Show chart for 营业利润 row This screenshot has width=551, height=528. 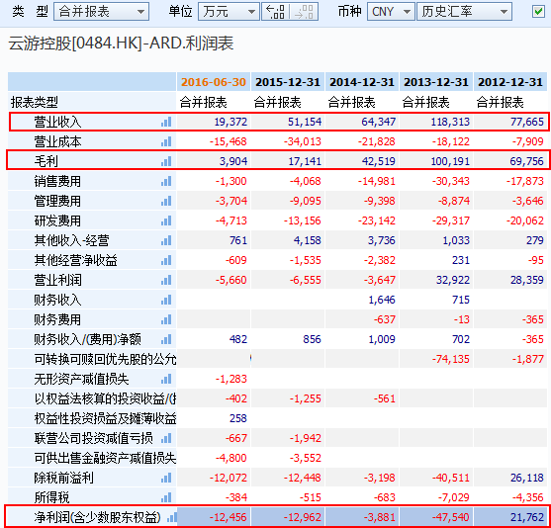pos(166,280)
